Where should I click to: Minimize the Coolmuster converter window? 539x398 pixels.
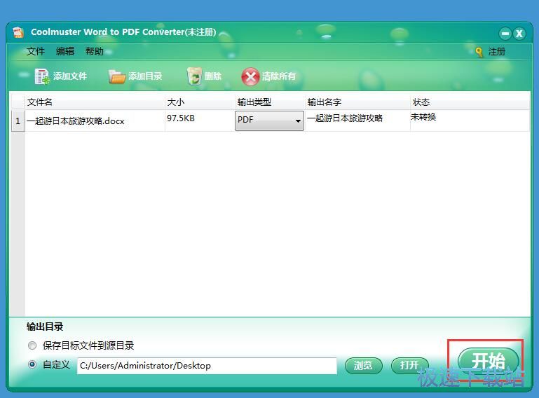pos(505,34)
